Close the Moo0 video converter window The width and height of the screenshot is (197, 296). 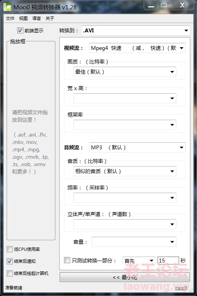(x=182, y=5)
